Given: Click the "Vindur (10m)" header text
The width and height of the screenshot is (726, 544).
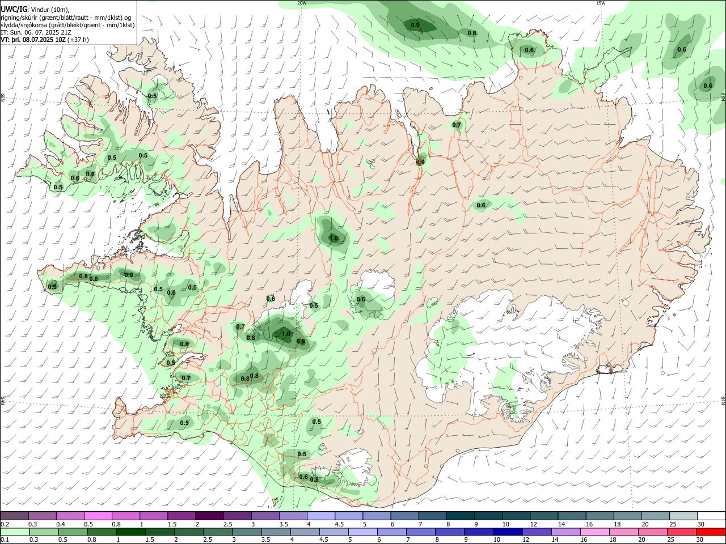Looking at the screenshot, I should pyautogui.click(x=49, y=10).
